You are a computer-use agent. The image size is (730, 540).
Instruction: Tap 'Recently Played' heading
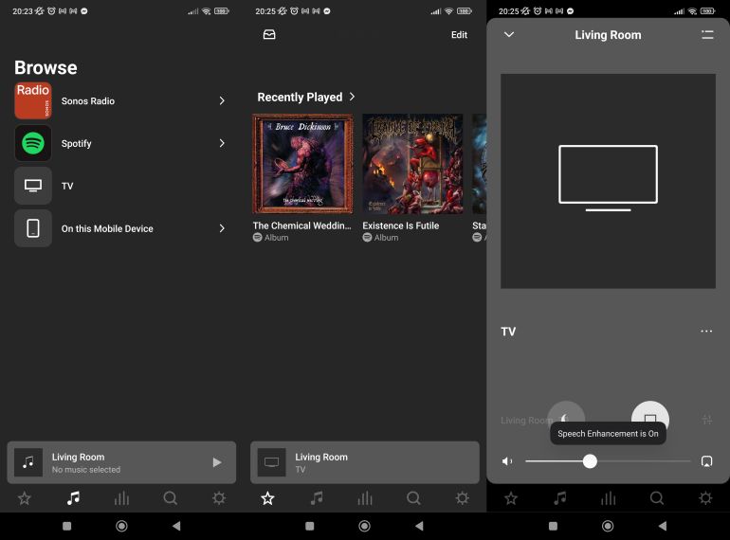coord(300,97)
